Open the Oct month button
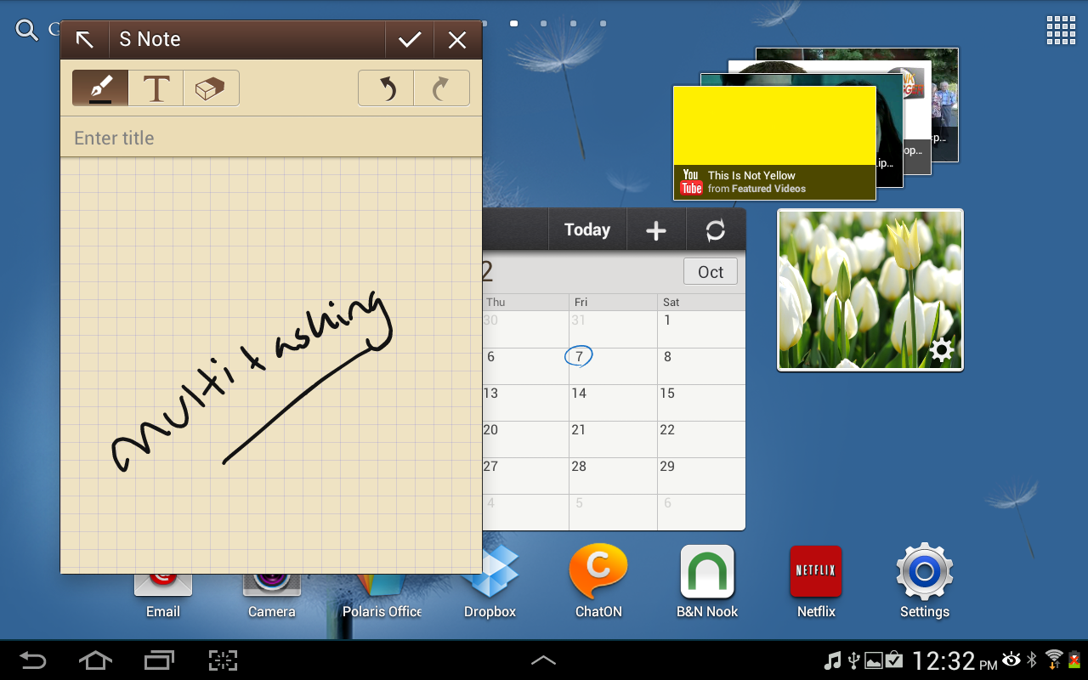The width and height of the screenshot is (1088, 680). pos(711,272)
